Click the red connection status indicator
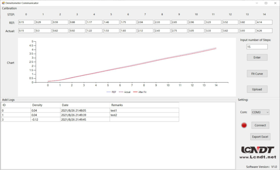 click(x=244, y=125)
